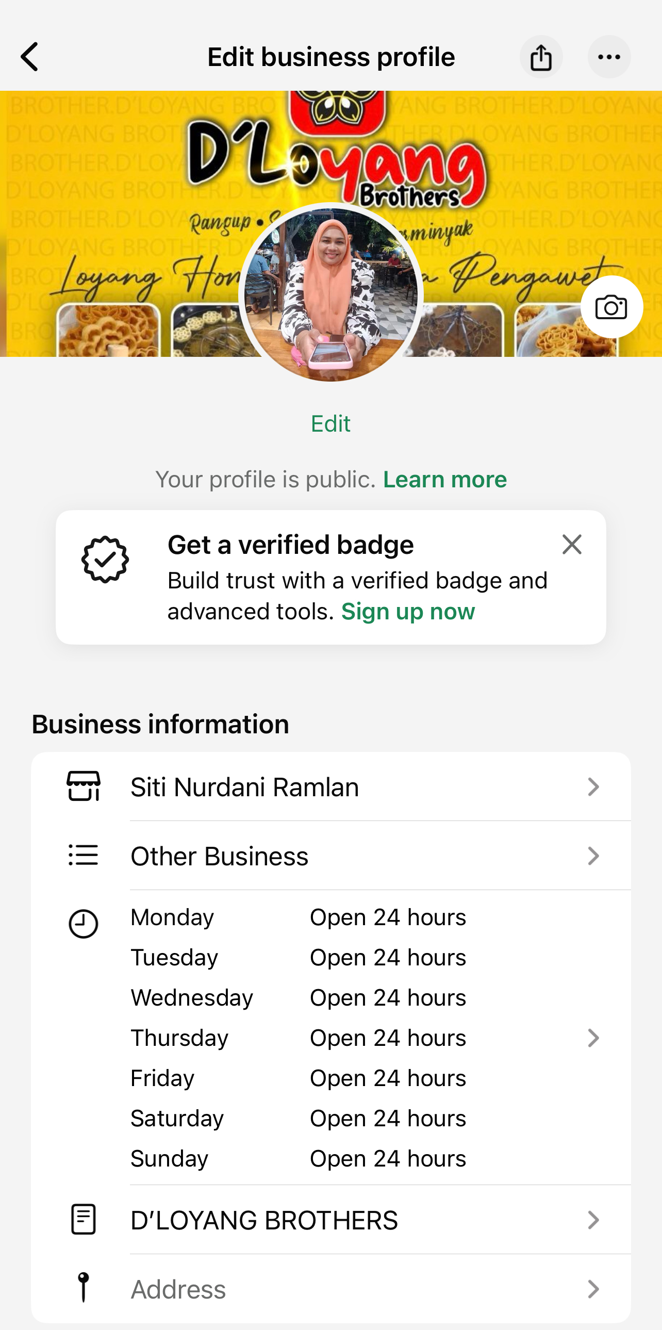This screenshot has height=1330, width=662.
Task: Tap the circular profile photo
Action: click(x=330, y=293)
